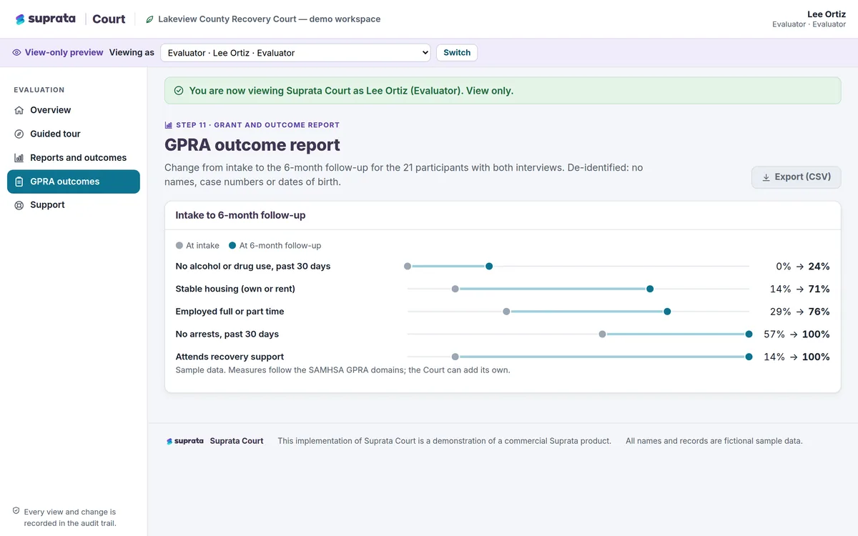
Task: Click the follow-up dot for Stable housing
Action: pos(650,289)
